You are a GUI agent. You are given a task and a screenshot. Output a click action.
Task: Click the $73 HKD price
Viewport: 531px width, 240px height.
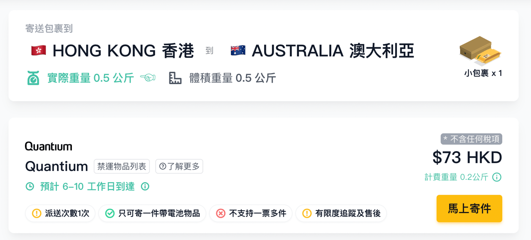[467, 158]
